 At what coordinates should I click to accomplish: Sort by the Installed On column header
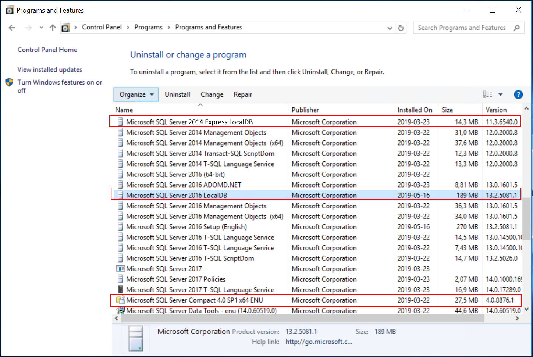tap(416, 110)
